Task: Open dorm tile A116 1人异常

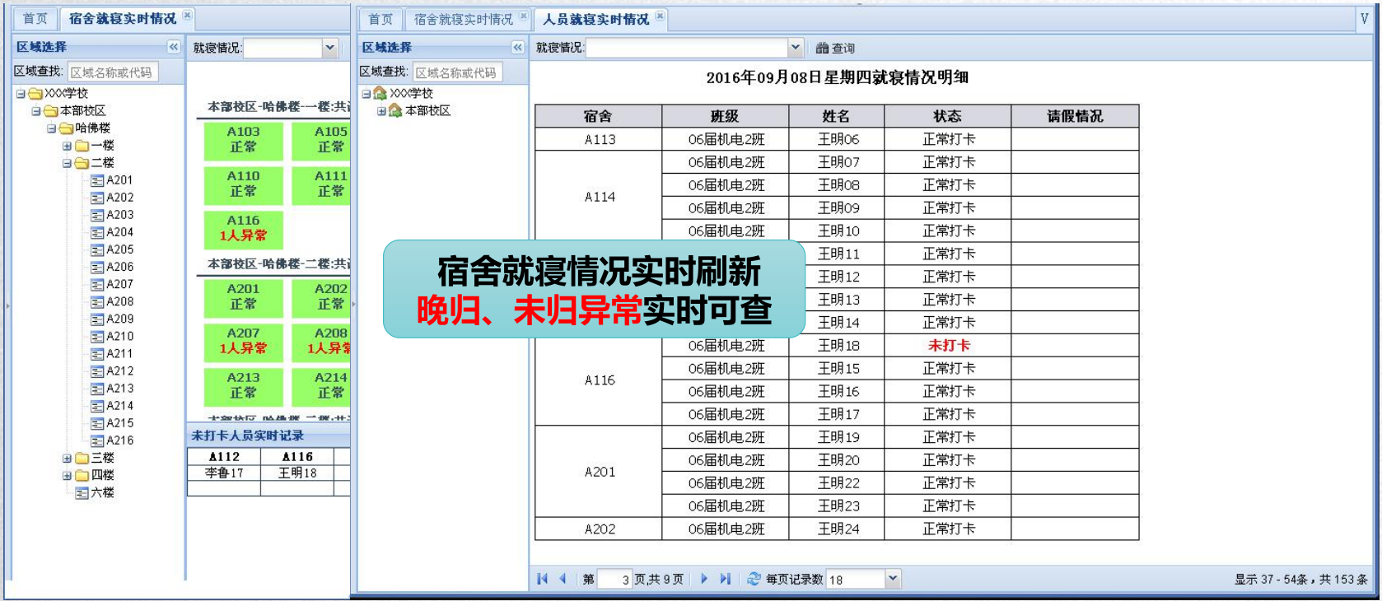Action: (x=243, y=229)
